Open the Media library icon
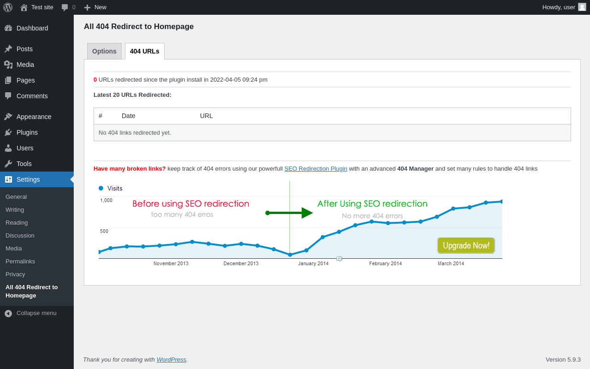 [8, 65]
